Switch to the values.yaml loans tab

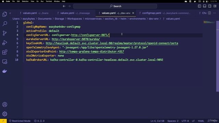pos(34,13)
